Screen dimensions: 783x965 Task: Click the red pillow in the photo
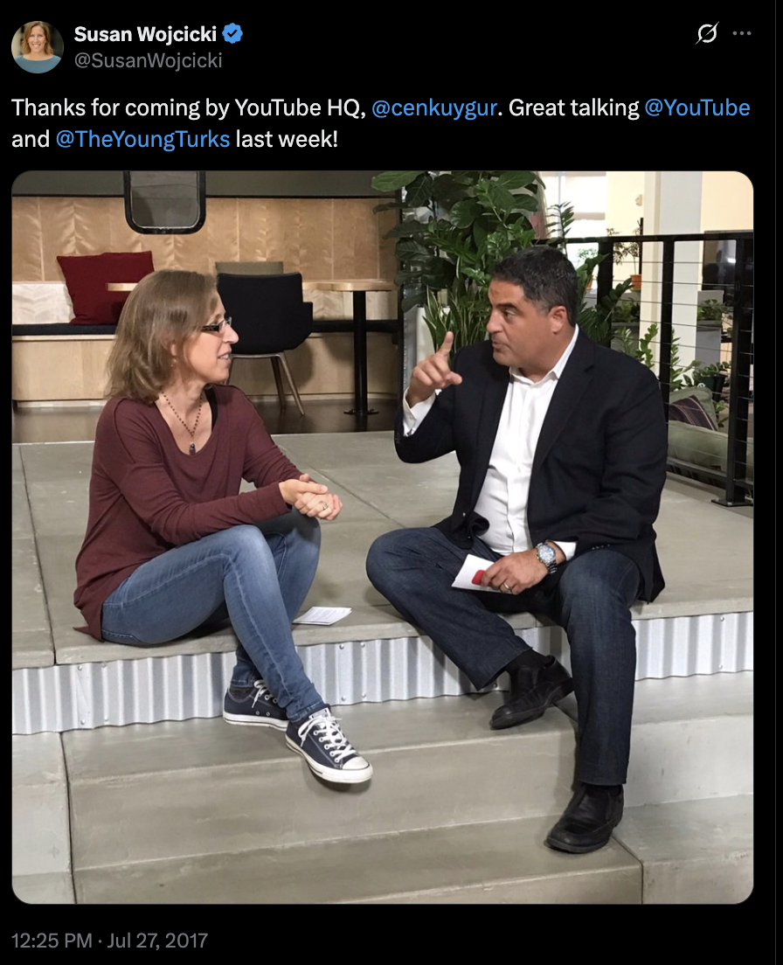tap(105, 287)
